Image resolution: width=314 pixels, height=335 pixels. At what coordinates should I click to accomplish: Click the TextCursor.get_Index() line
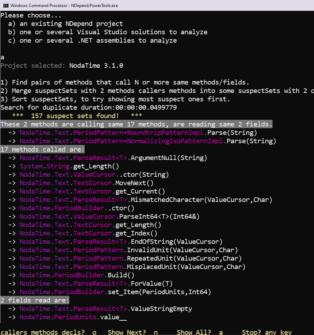pyautogui.click(x=83, y=233)
